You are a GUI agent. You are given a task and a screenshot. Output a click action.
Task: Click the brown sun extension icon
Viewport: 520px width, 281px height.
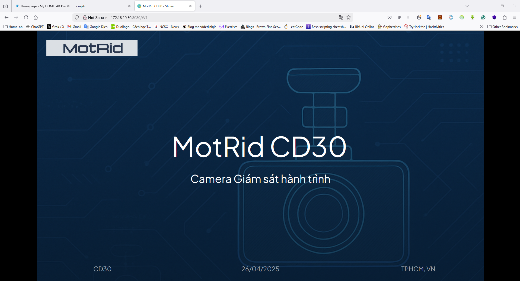[x=440, y=17]
